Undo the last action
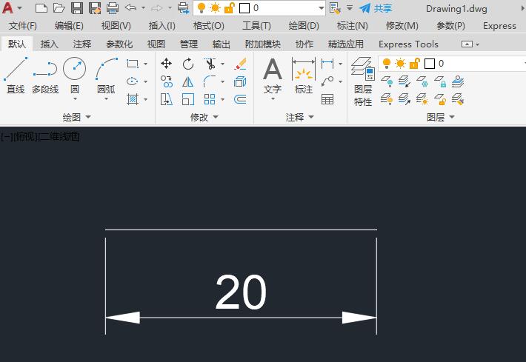Viewport: 526px width, 362px height. pyautogui.click(x=130, y=7)
